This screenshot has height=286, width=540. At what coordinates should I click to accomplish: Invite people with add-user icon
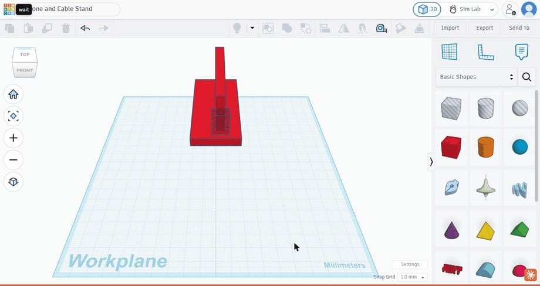coord(510,9)
